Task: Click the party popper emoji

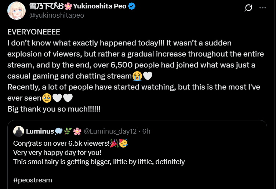Action: point(113,143)
